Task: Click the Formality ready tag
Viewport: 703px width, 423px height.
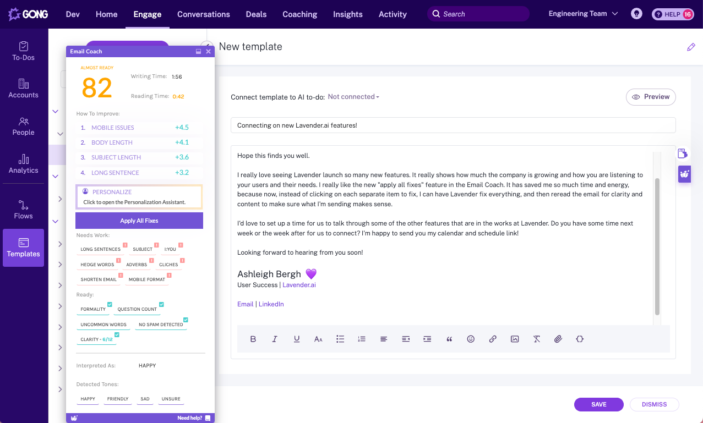Action: (93, 309)
